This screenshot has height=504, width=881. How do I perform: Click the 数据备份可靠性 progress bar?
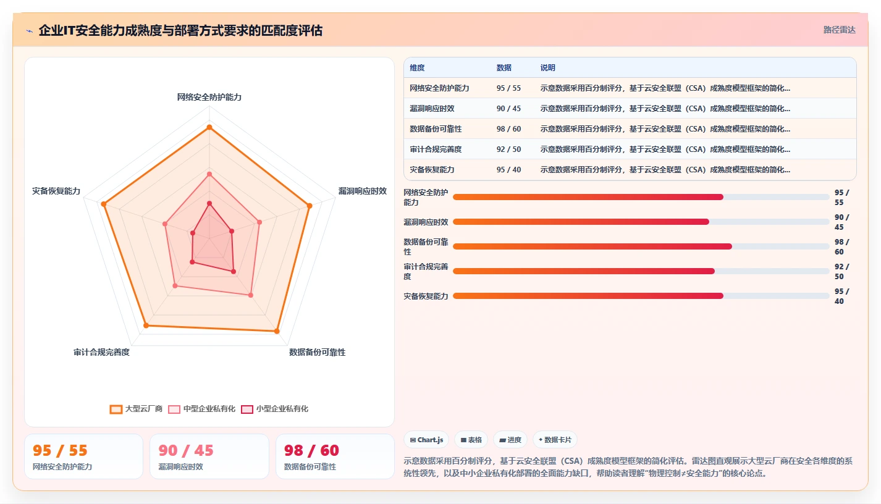[641, 246]
